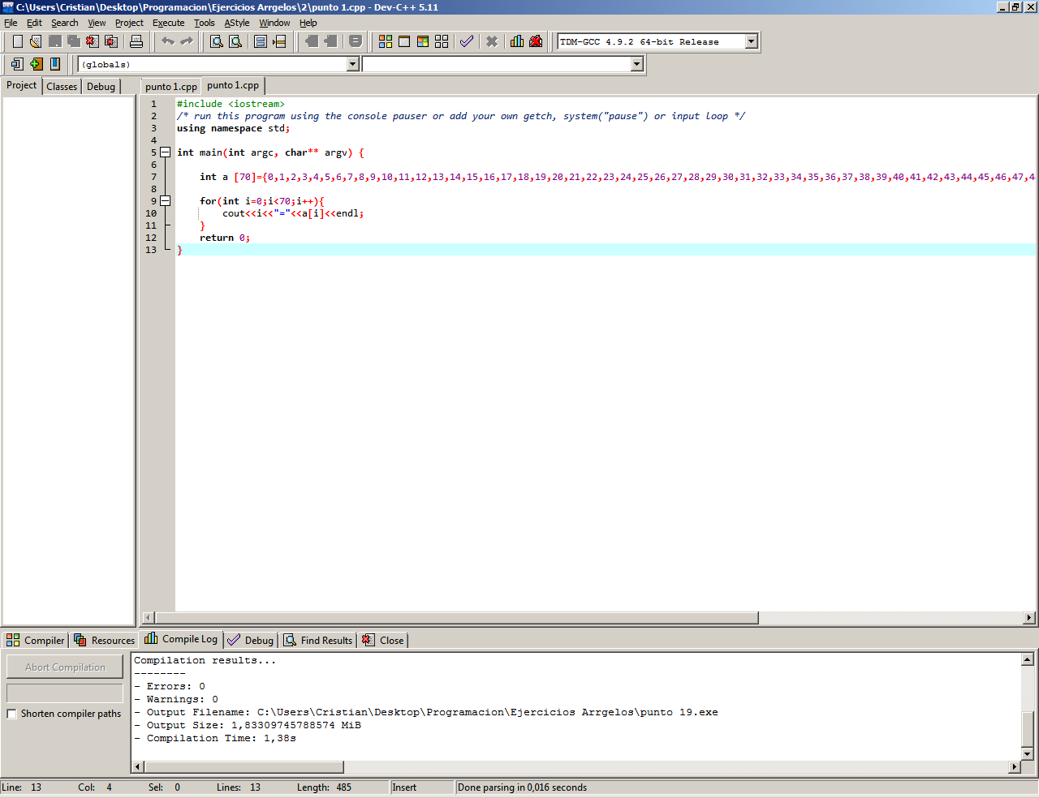This screenshot has width=1039, height=798.
Task: Click the Compile icon in toolbar
Action: [386, 41]
